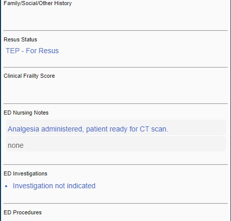Open the TEP - For Resus entry

pyautogui.click(x=32, y=51)
